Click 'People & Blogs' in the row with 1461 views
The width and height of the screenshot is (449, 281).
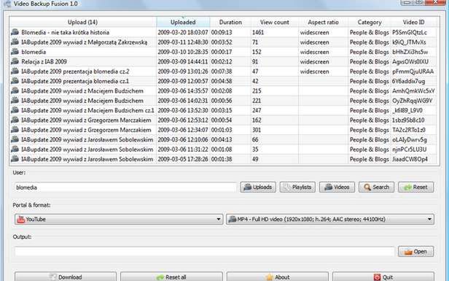click(370, 32)
